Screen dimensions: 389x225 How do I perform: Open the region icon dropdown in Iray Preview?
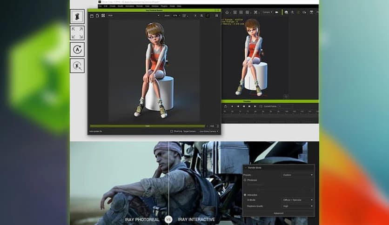click(185, 16)
